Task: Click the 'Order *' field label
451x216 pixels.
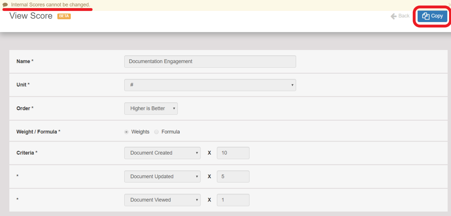Action: pos(25,108)
